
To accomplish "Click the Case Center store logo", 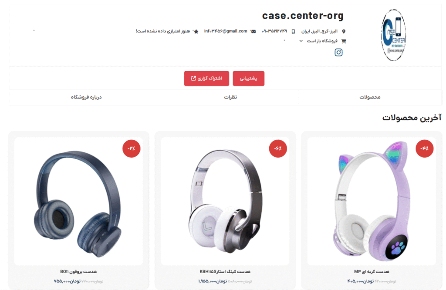I will (x=394, y=35).
